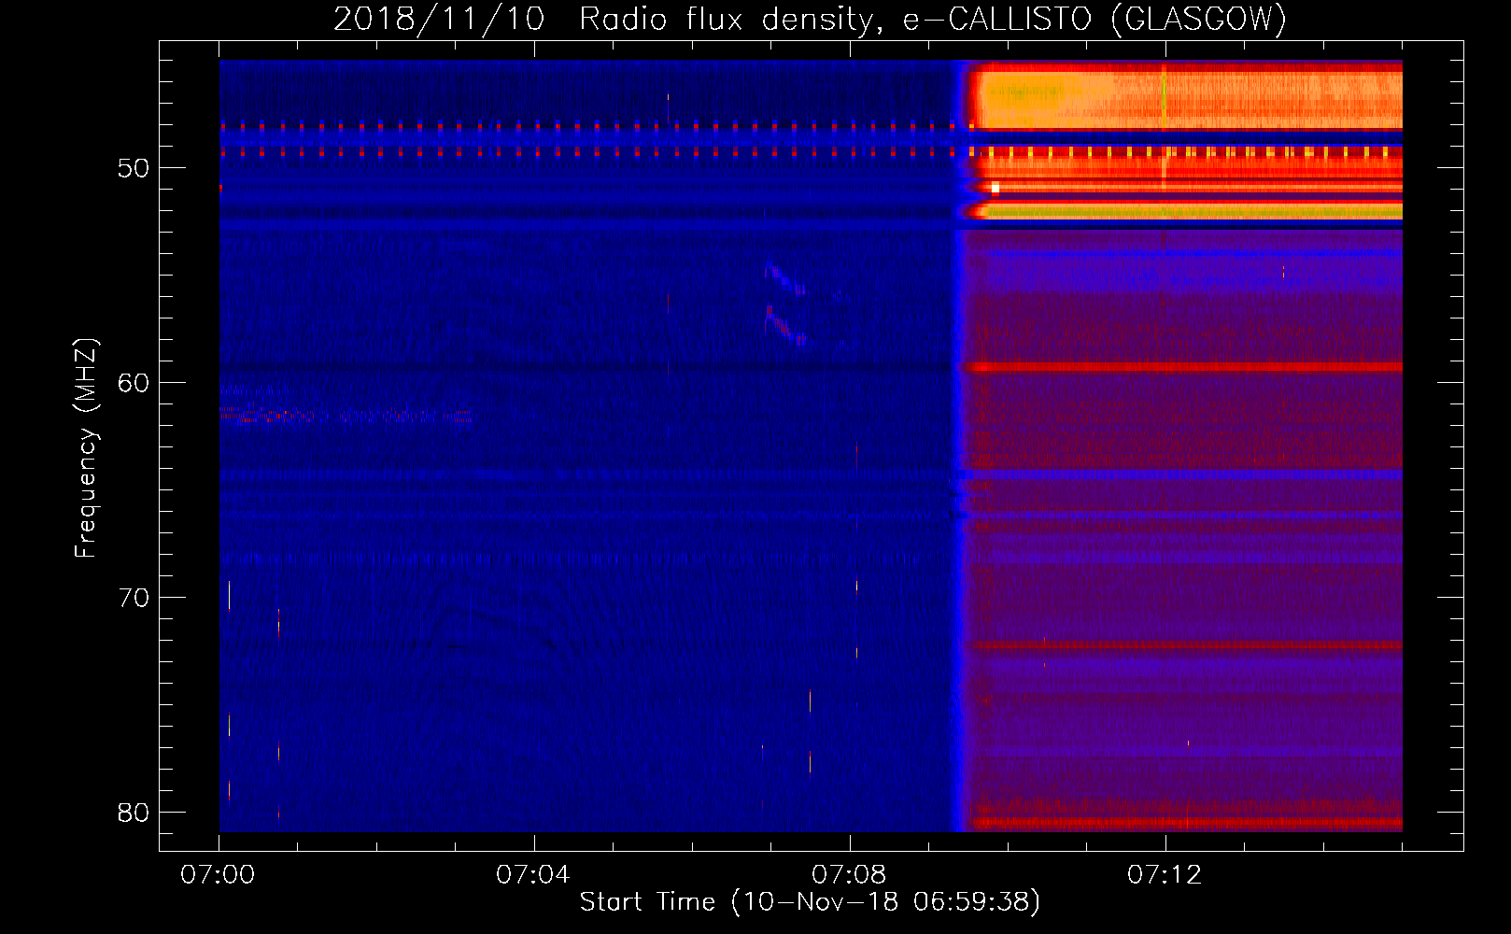
Task: Click the faint drifting burst near 57 MHz
Action: (786, 327)
